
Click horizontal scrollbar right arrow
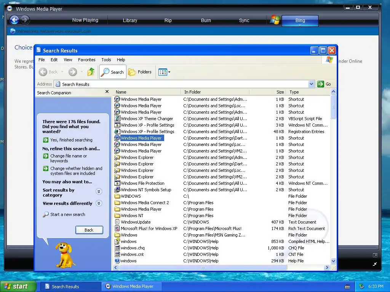coord(327,267)
